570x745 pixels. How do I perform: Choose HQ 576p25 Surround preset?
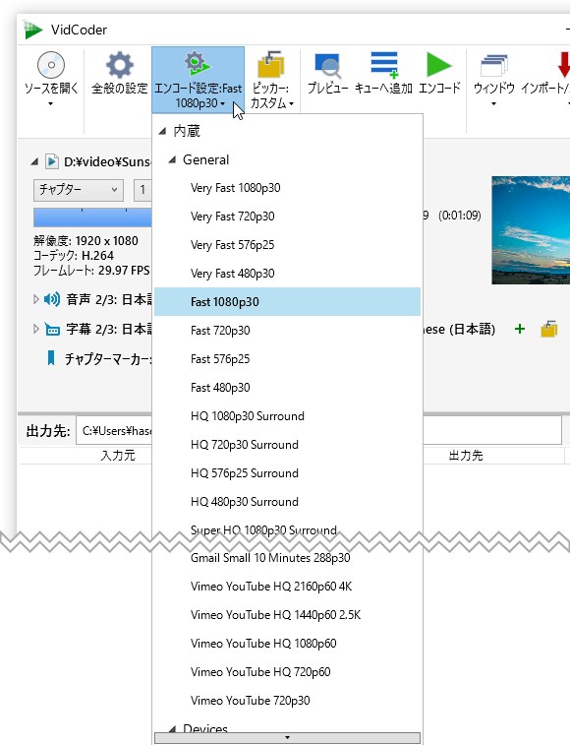coord(287,472)
